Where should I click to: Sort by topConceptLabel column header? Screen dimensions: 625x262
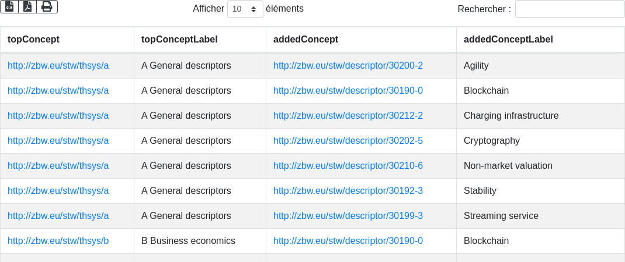pyautogui.click(x=179, y=40)
